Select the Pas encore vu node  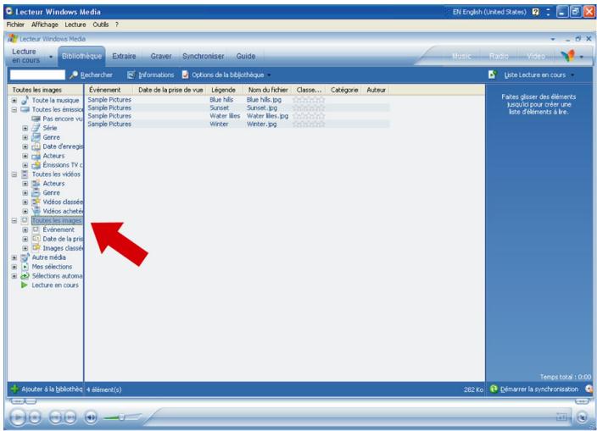pos(58,119)
